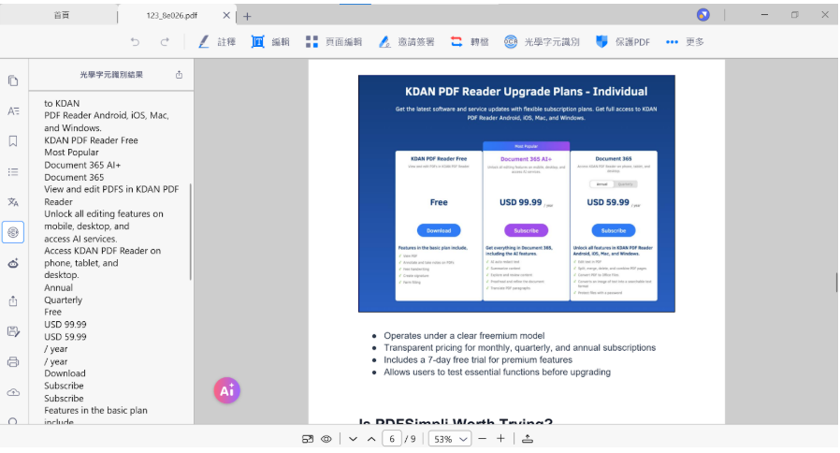
Task: Toggle the OCR results sidebar icon
Action: 13,232
